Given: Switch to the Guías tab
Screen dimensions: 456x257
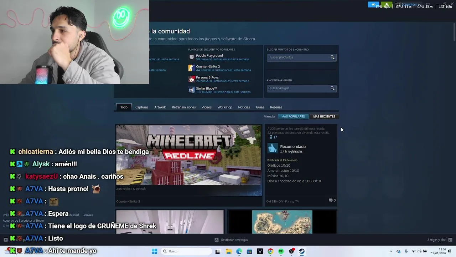Looking at the screenshot, I should (x=260, y=107).
